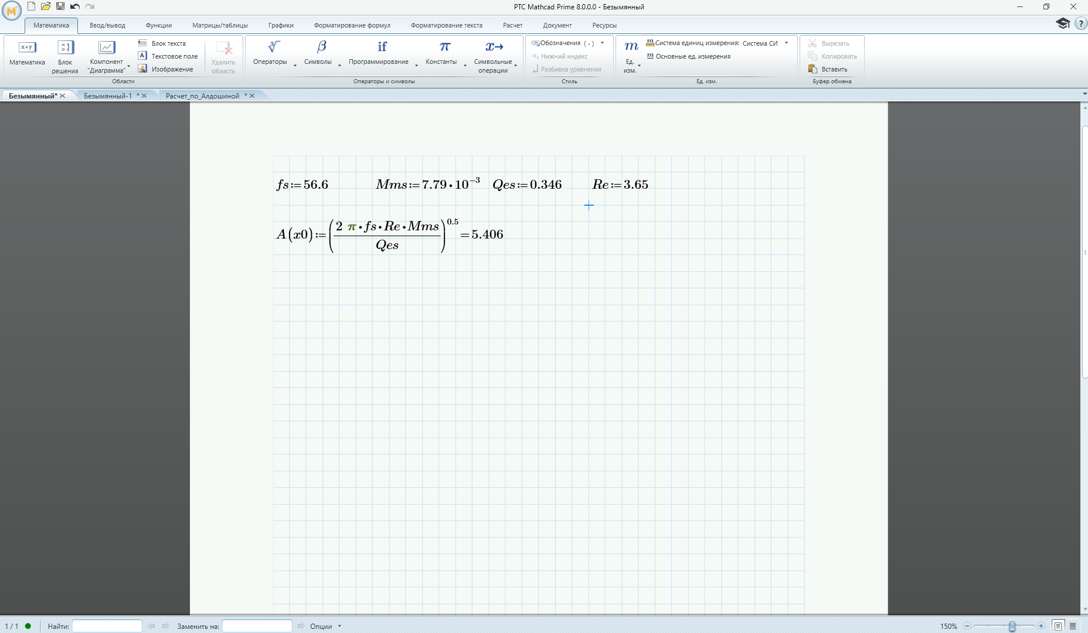Open learning resources graduation cap icon
Viewport: 1088px width, 633px height.
point(1063,23)
